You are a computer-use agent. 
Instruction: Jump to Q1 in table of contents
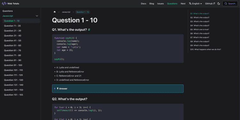(x=200, y=13)
